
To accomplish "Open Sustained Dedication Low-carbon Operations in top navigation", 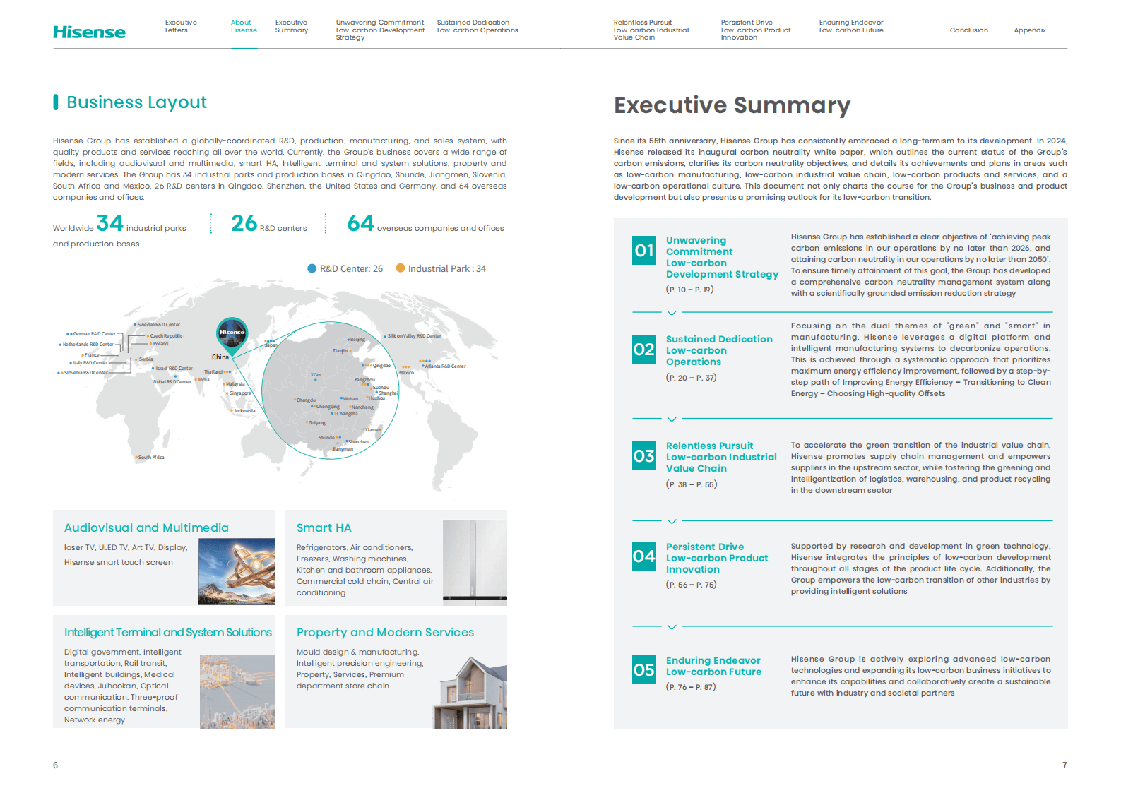I will point(478,26).
